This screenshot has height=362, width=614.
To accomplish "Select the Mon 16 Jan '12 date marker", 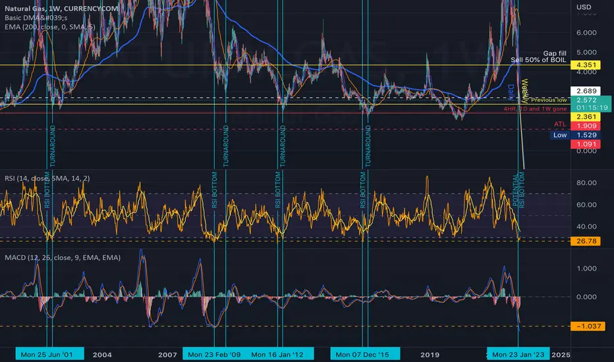I will (277, 354).
